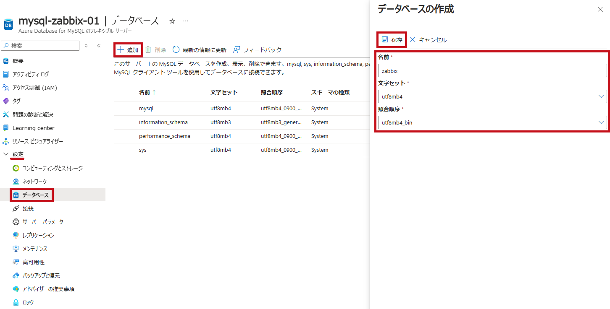Open the 照合順序 utf8mb4_bin dropdown
This screenshot has height=309, width=610.
pyautogui.click(x=492, y=122)
